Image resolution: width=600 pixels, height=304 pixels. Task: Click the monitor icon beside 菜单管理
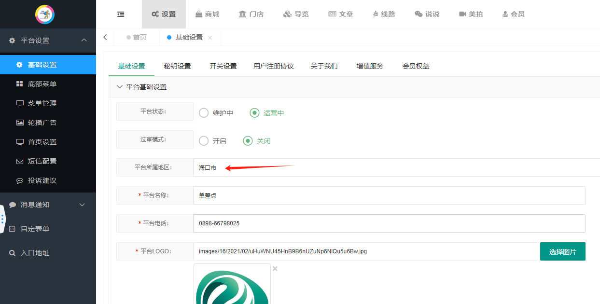click(20, 103)
